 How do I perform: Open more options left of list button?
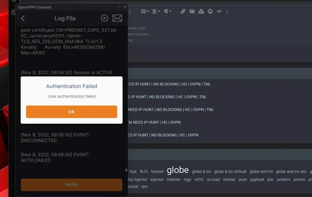pyautogui.click(x=130, y=11)
